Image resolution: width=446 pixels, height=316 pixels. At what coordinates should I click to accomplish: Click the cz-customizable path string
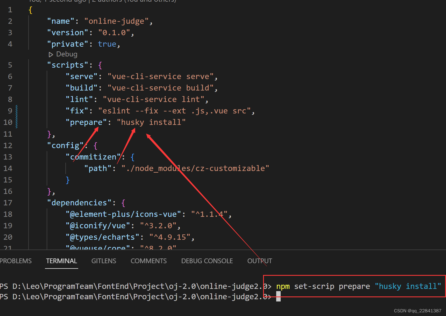(x=195, y=168)
